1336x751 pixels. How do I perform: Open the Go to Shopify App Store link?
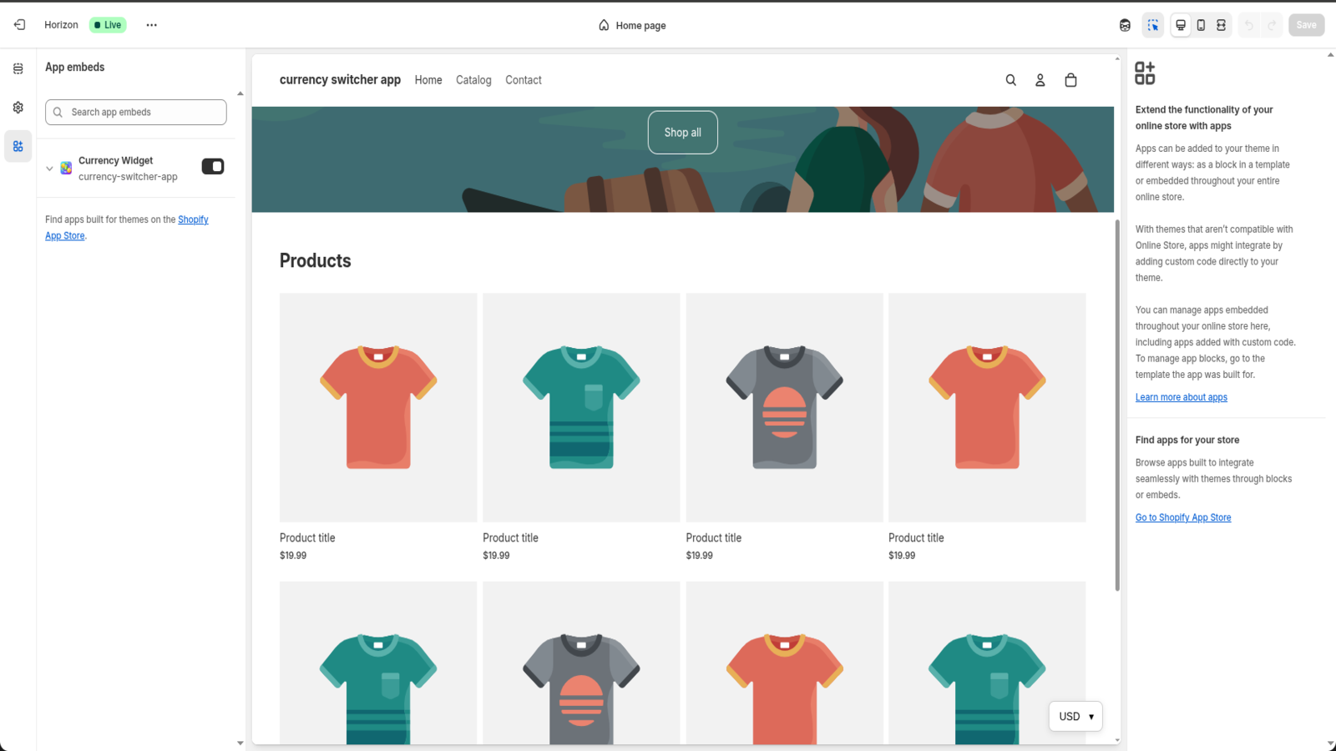click(x=1182, y=517)
